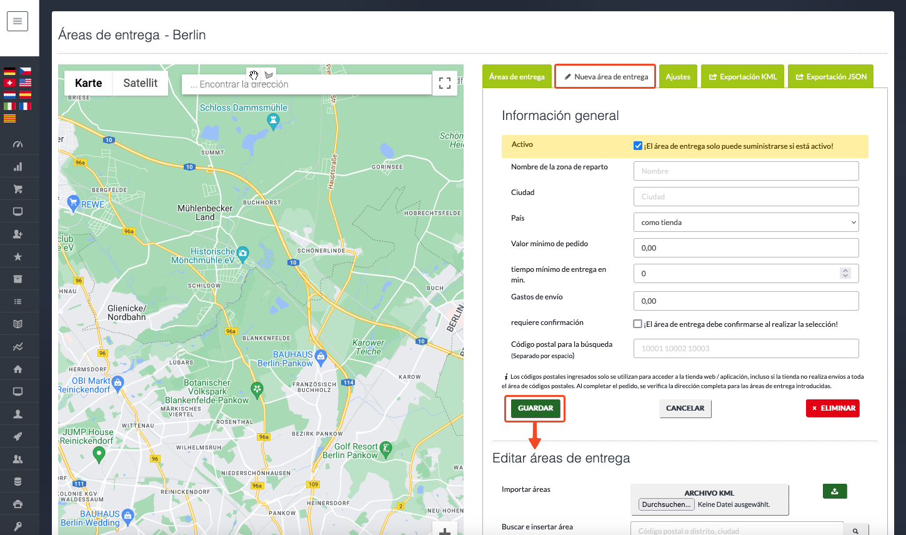The width and height of the screenshot is (906, 535).
Task: Open the star favorites sidebar icon
Action: coord(17,257)
